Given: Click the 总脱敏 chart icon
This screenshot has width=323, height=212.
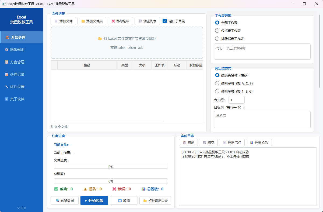Looking at the screenshot, I should (x=143, y=189).
